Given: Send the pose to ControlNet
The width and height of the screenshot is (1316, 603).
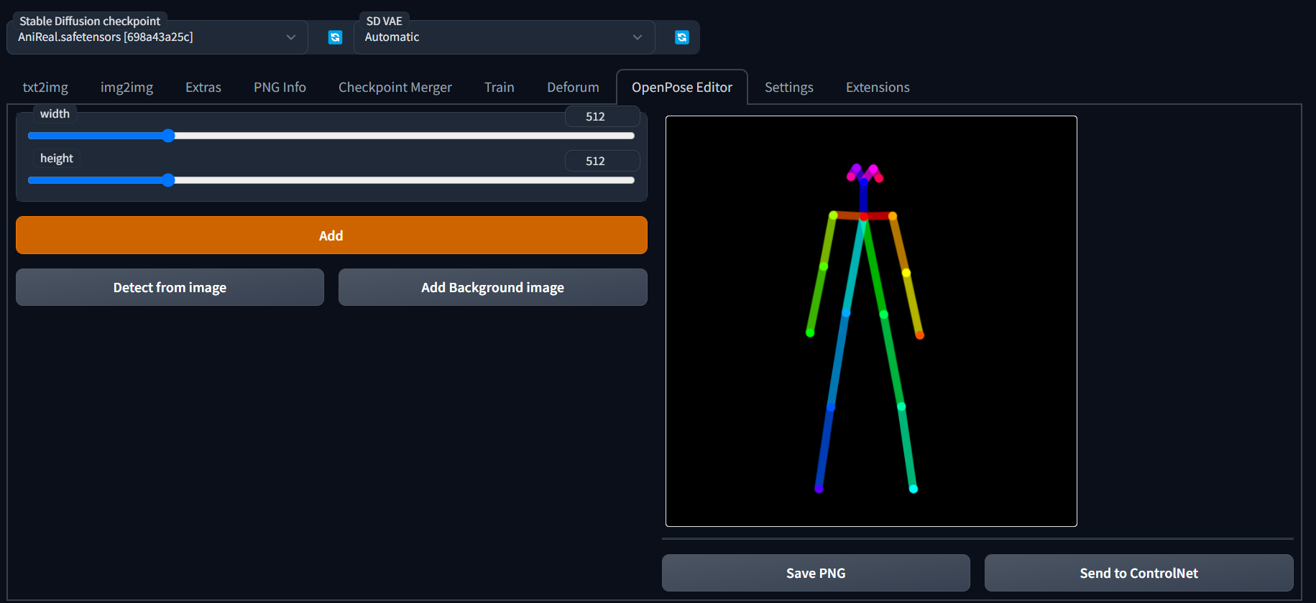Looking at the screenshot, I should tap(1139, 573).
